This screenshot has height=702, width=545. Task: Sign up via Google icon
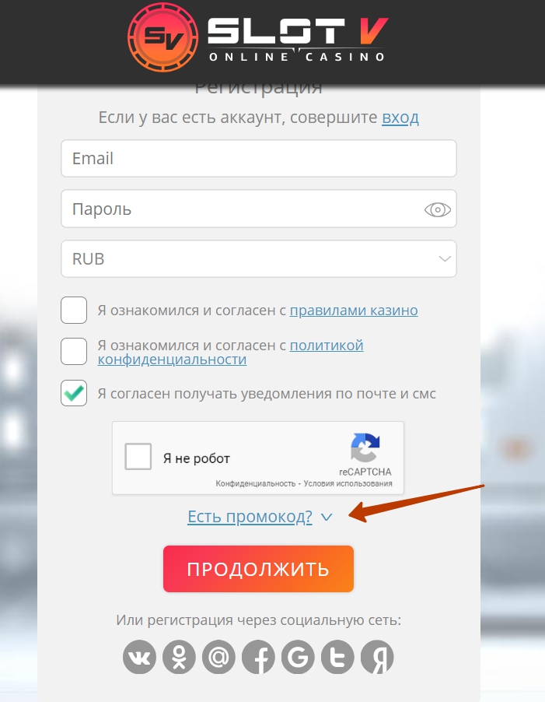298,657
